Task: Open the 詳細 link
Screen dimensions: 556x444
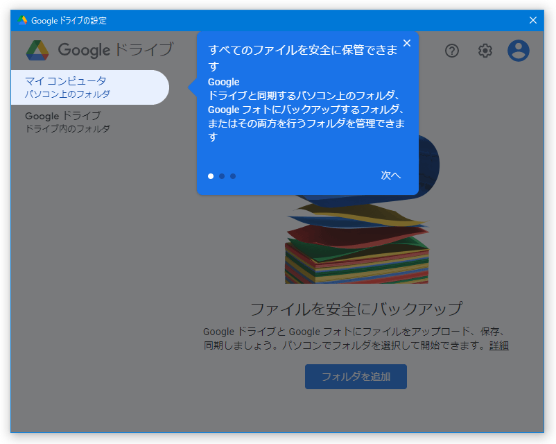Action: pyautogui.click(x=499, y=345)
